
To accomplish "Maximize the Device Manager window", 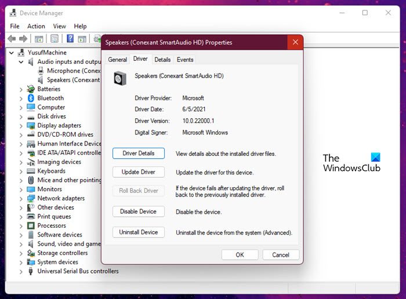I will pyautogui.click(x=365, y=13).
